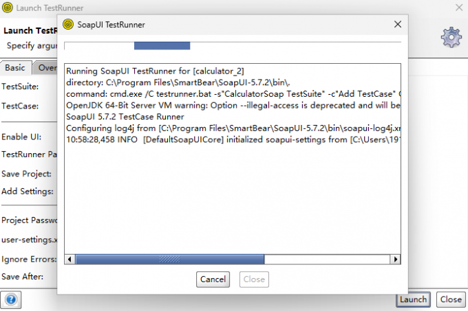Click the 'TestCase:' label
Viewport: 468px width, 311px height.
coord(20,106)
